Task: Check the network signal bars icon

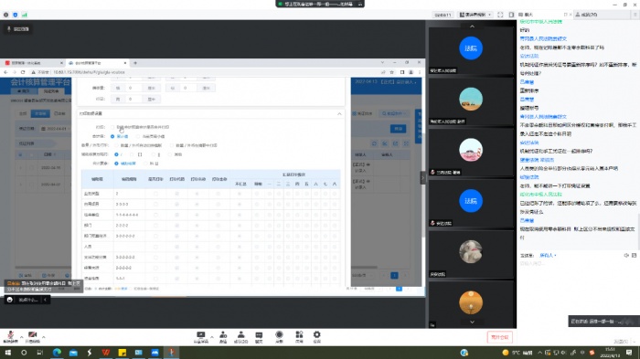Action: pos(25,15)
